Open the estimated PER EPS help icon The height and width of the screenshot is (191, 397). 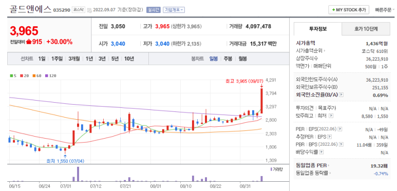coord(329,137)
